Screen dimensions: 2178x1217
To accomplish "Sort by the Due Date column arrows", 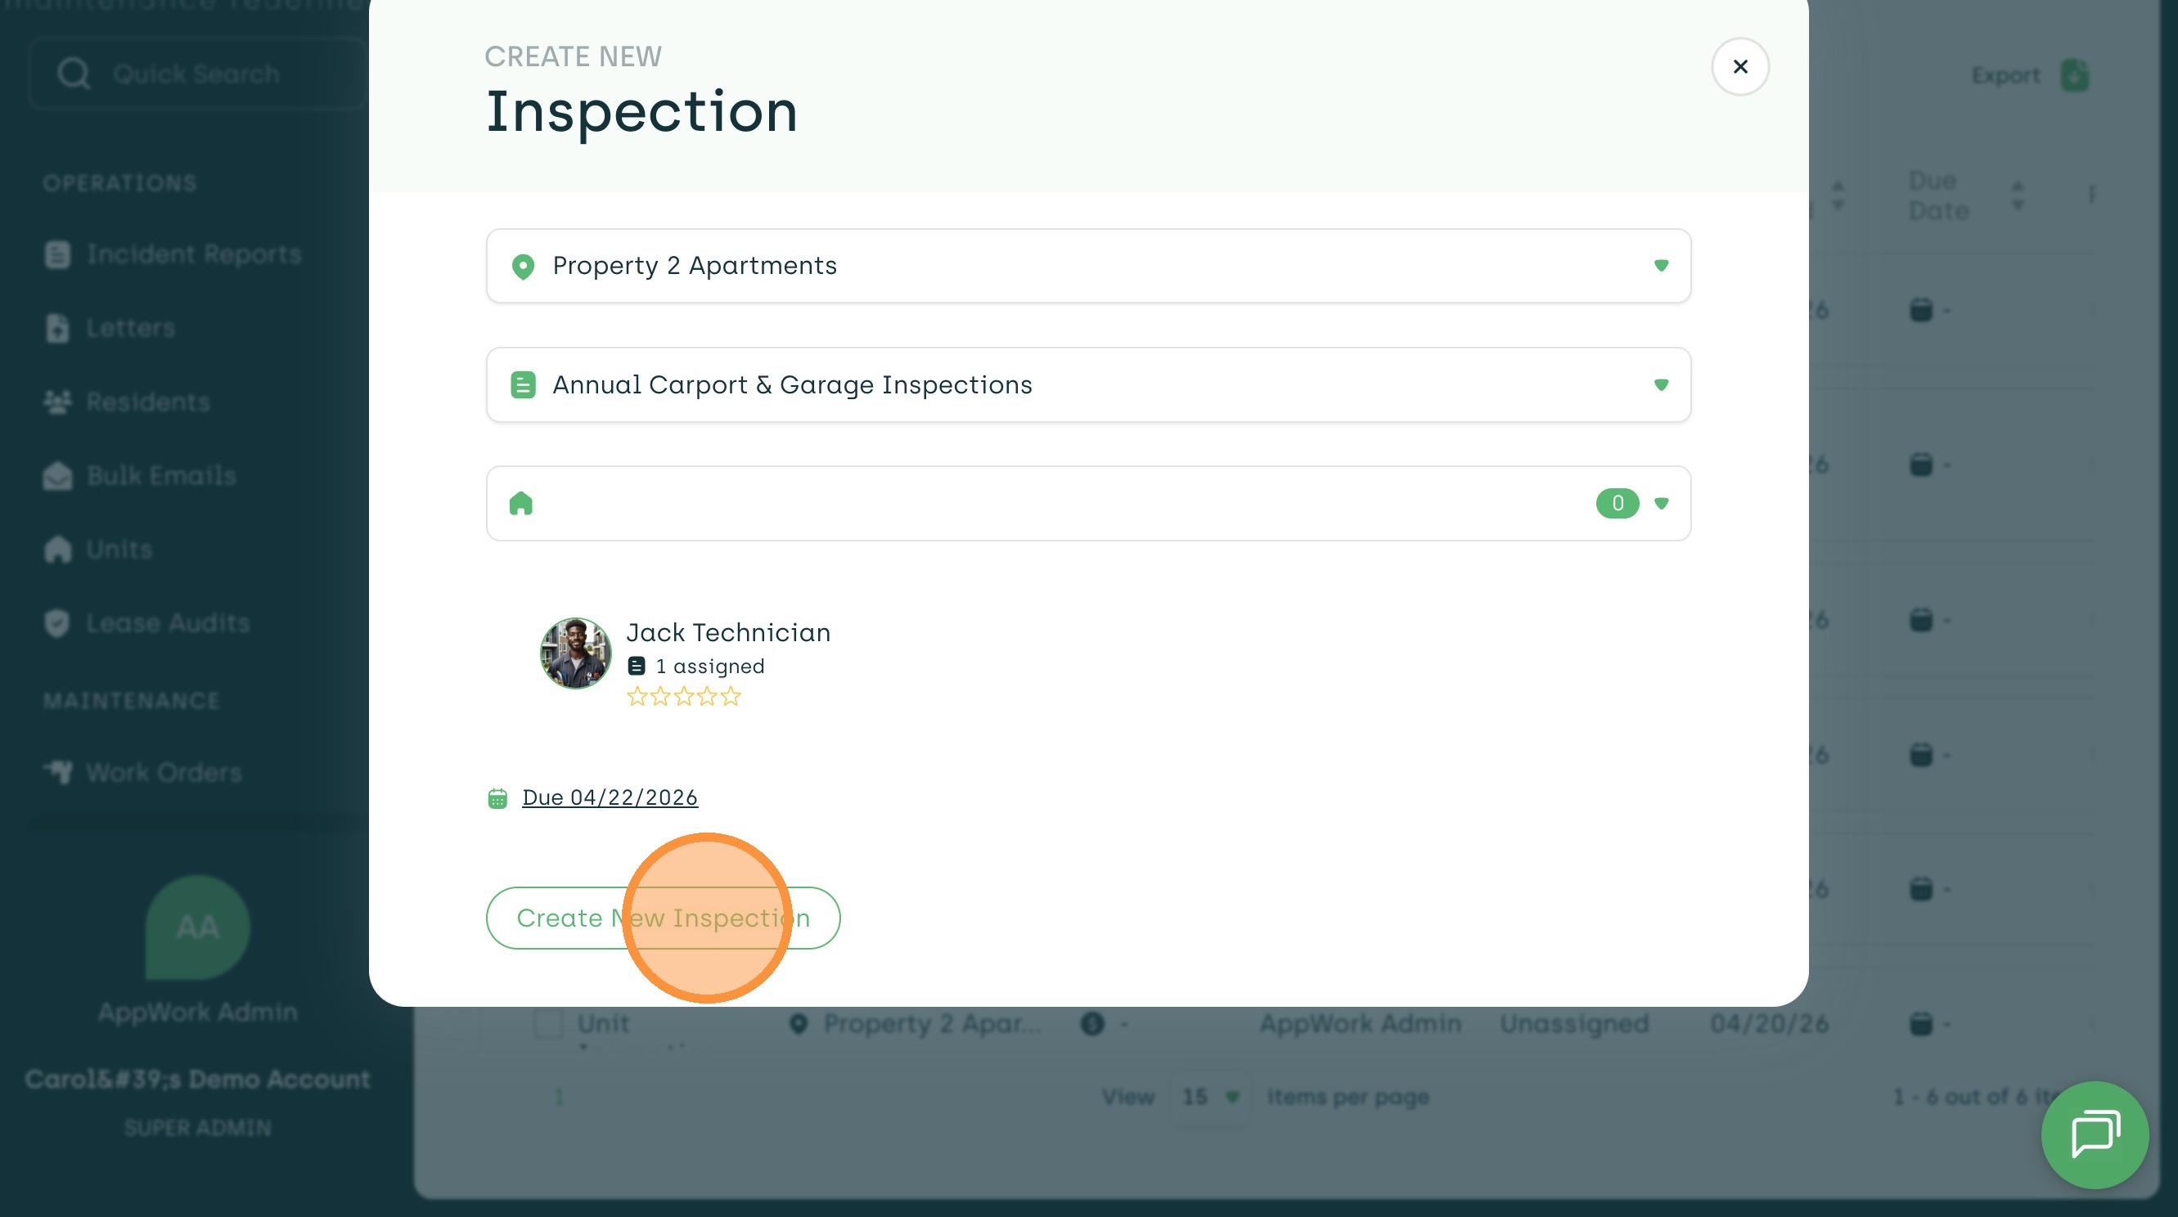I will (x=2018, y=195).
